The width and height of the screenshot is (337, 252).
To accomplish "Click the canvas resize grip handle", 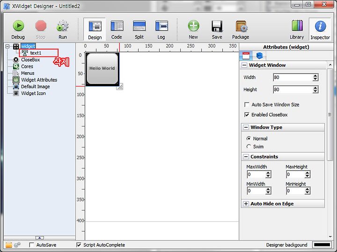I will coord(120,87).
